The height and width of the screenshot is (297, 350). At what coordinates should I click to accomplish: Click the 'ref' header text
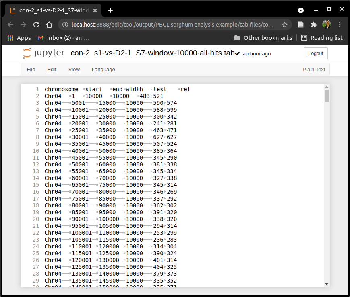(186, 89)
